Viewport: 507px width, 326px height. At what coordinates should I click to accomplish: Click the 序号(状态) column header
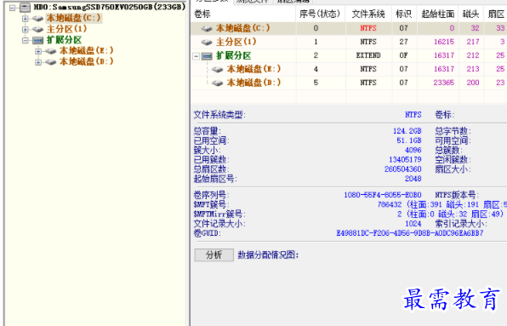click(320, 14)
